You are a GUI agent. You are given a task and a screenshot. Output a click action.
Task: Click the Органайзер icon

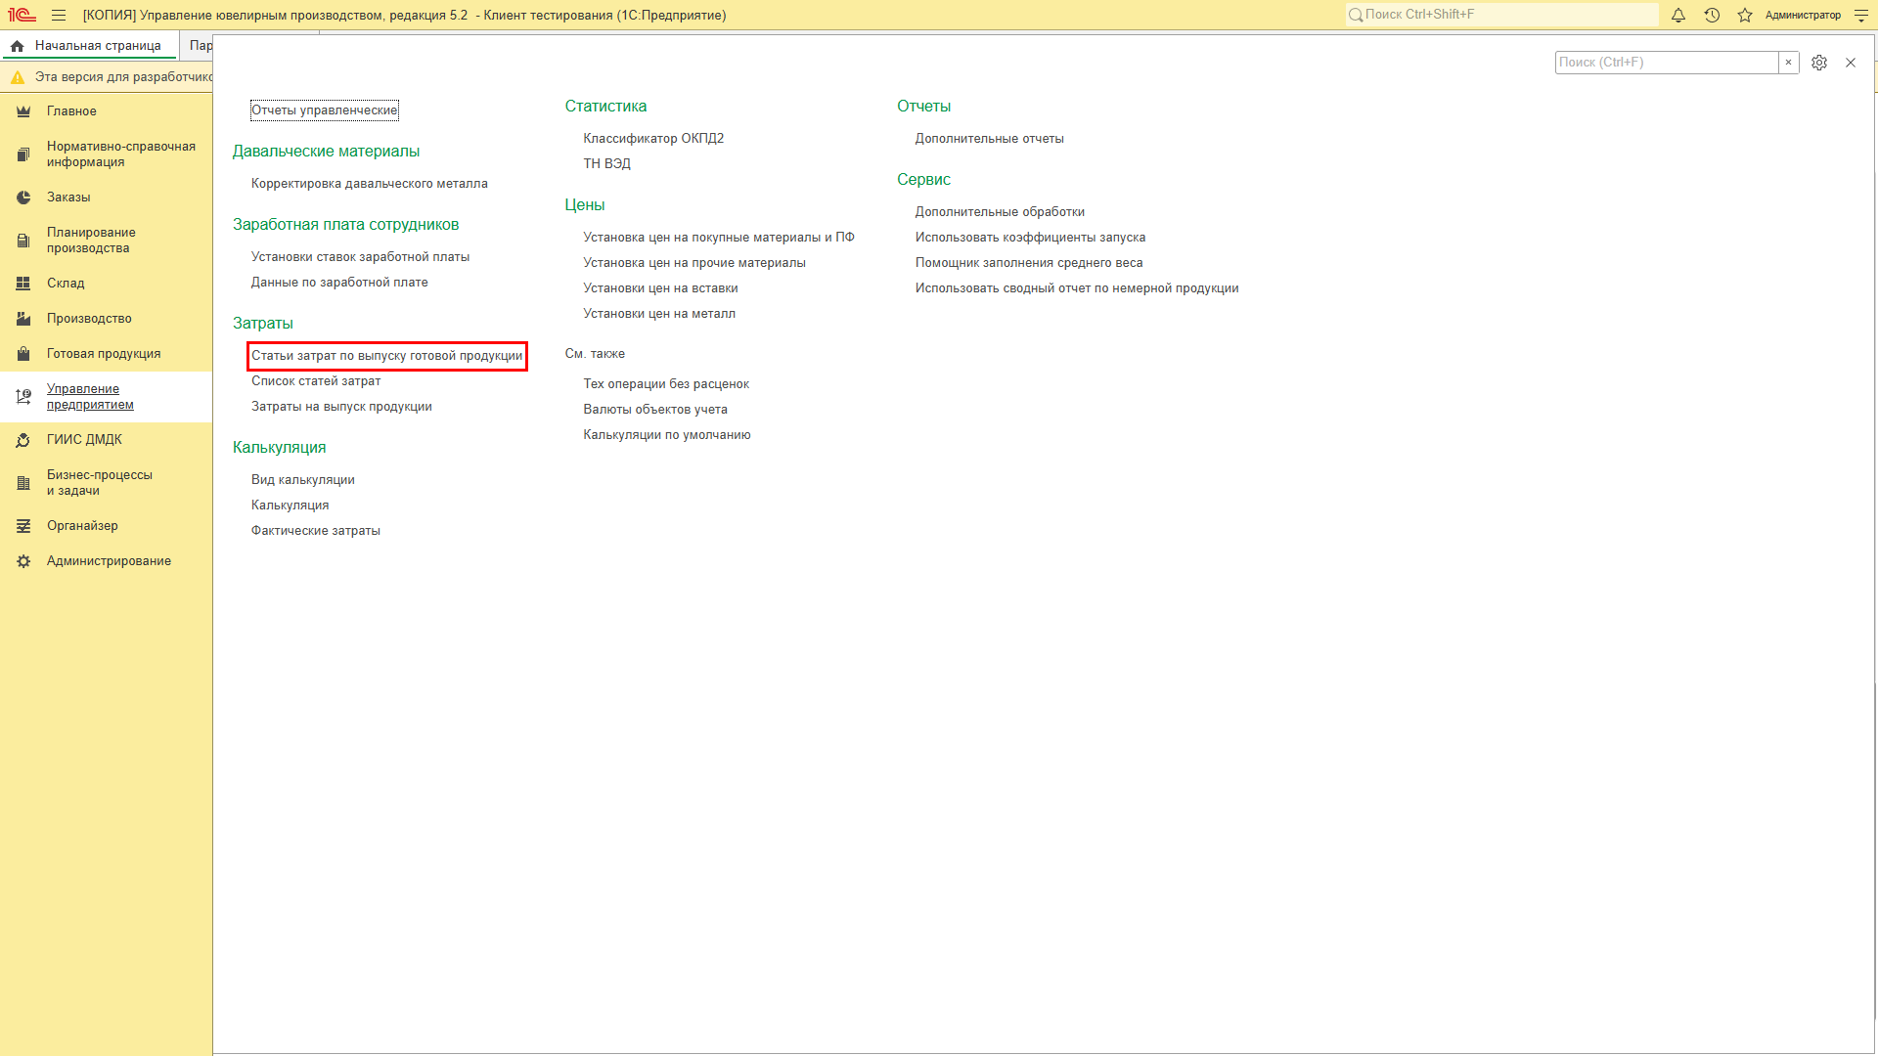pos(23,526)
